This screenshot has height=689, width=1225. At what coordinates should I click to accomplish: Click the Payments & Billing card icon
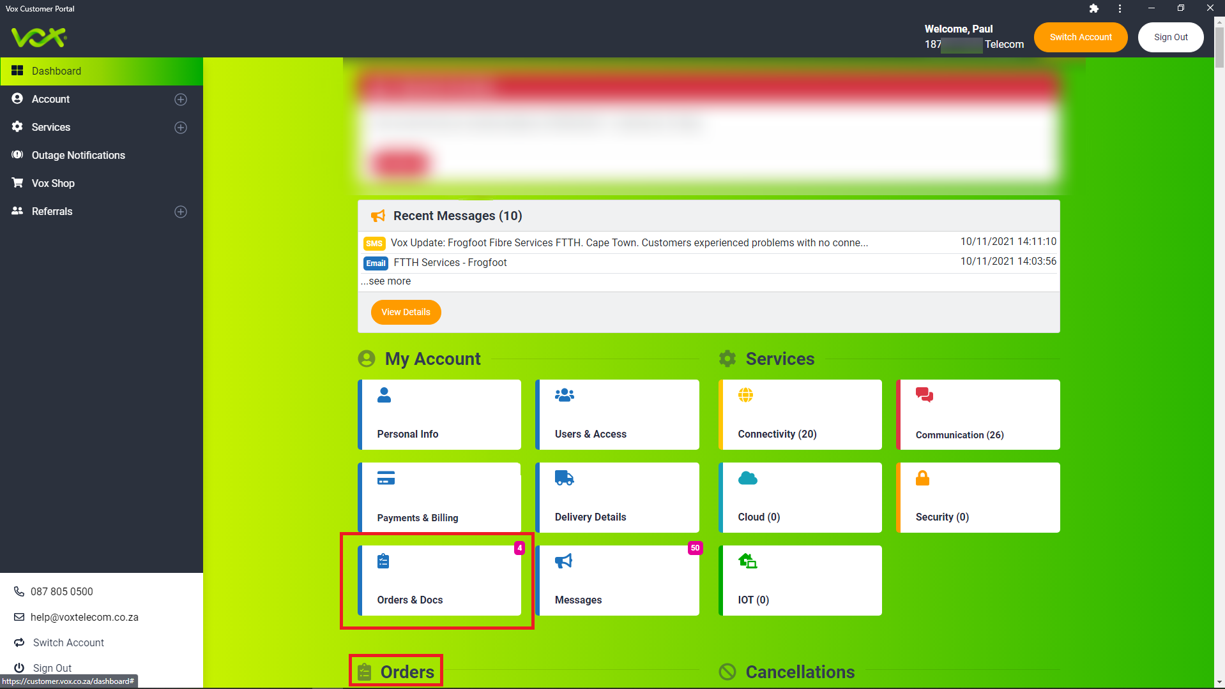pyautogui.click(x=386, y=478)
